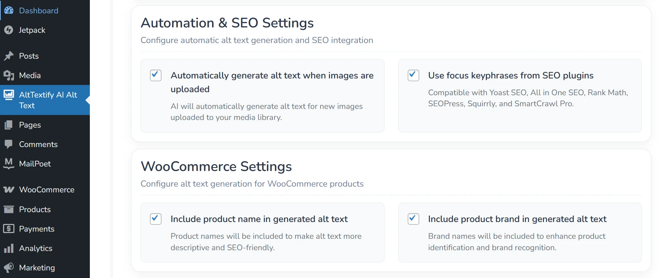Viewport: 664px width, 278px height.
Task: Open Marketing menu label
Action: pos(37,268)
